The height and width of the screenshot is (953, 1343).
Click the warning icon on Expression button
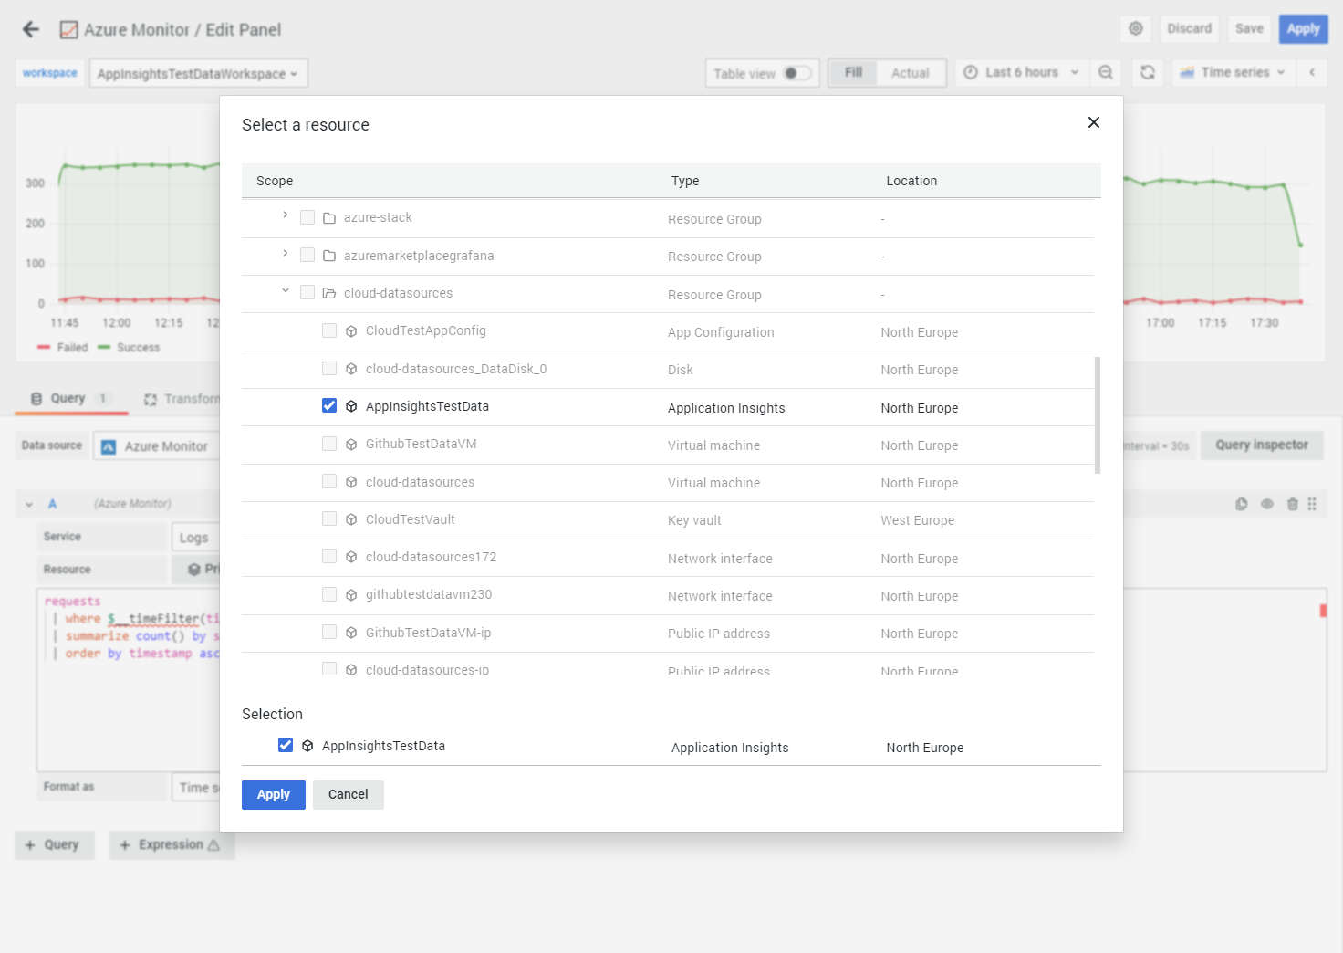(x=213, y=845)
